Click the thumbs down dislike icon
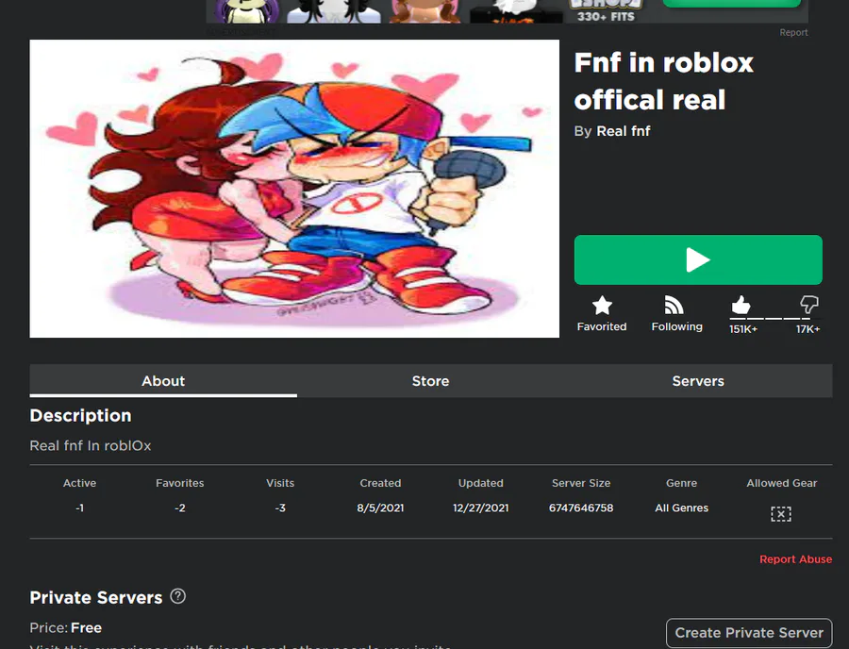This screenshot has width=849, height=649. coord(809,304)
